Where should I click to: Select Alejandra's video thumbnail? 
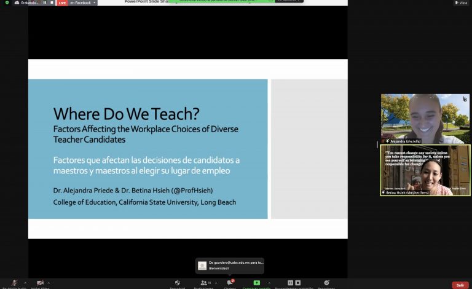(425, 119)
